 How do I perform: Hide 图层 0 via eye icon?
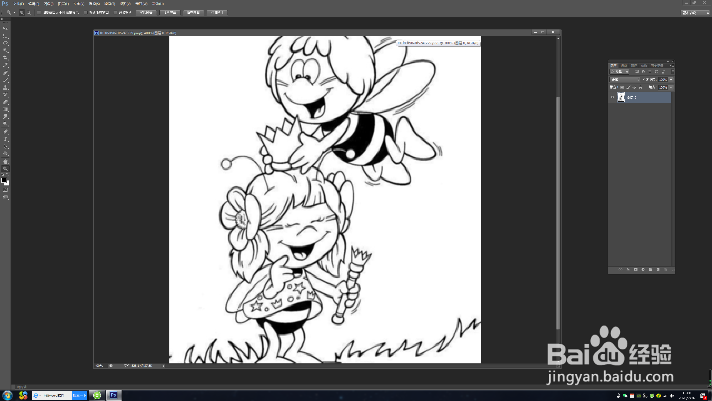tap(612, 97)
